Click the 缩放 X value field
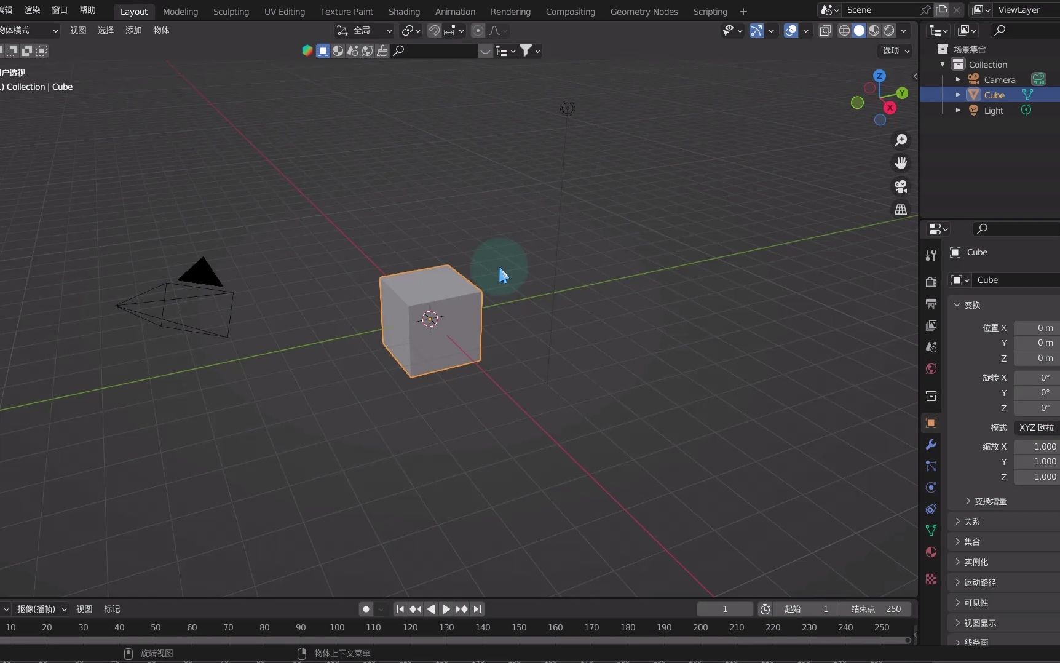The image size is (1060, 663). point(1039,447)
